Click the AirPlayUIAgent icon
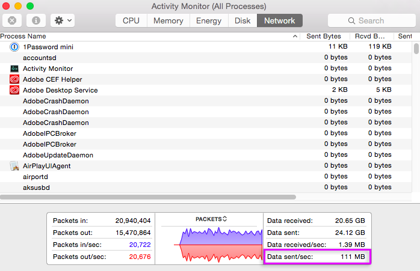The width and height of the screenshot is (420, 271). tap(14, 166)
